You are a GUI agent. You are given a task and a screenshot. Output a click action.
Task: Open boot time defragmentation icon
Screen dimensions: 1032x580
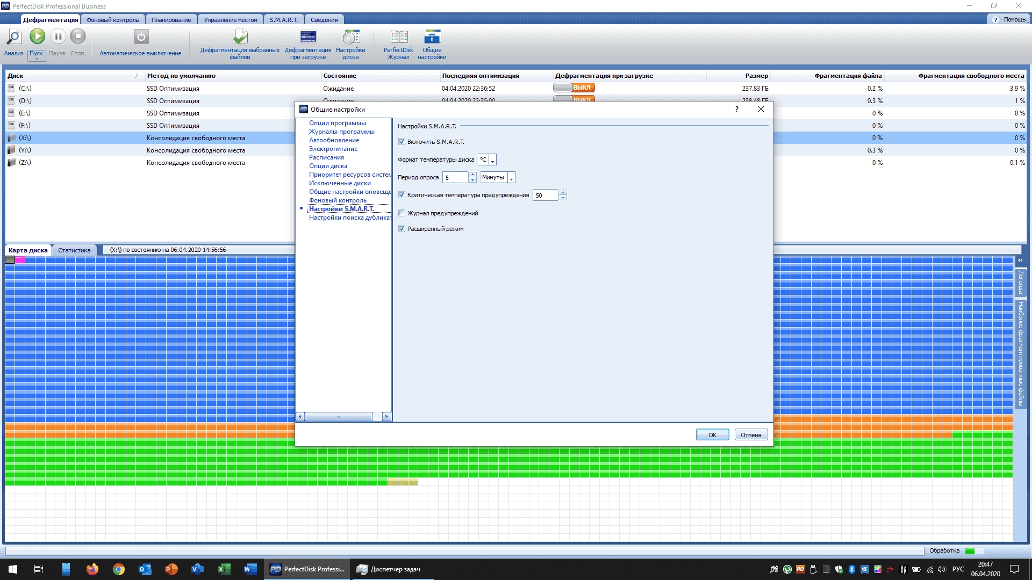coord(308,37)
